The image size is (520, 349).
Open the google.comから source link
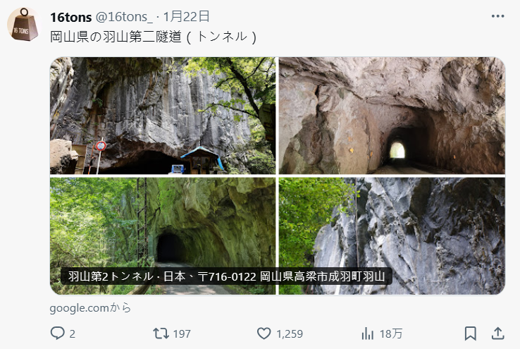click(90, 308)
